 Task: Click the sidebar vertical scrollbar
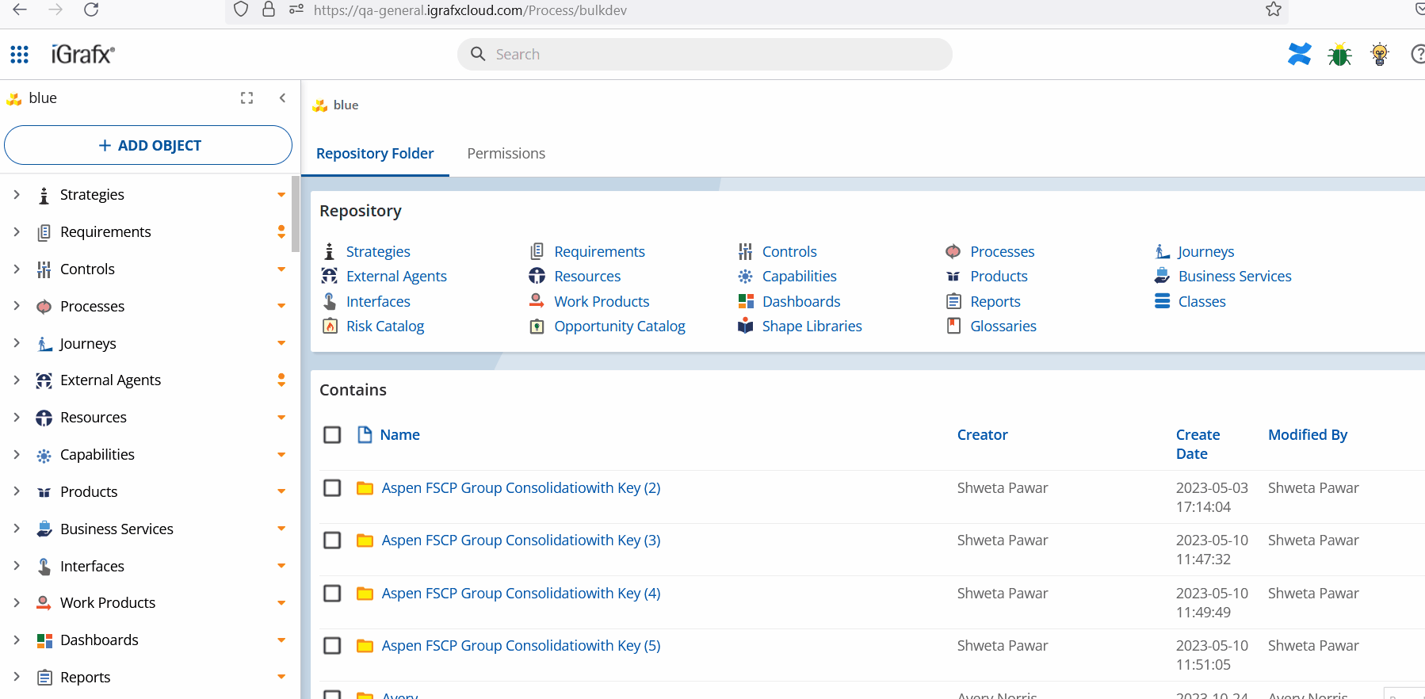point(296,214)
